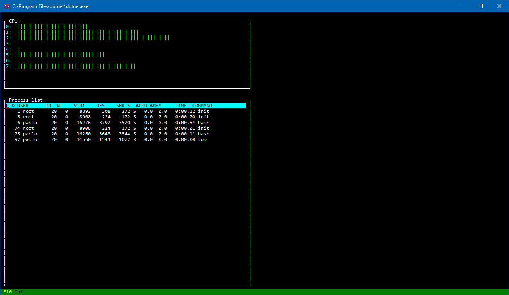Click the CPU panel title
This screenshot has height=295, width=509.
coord(13,21)
